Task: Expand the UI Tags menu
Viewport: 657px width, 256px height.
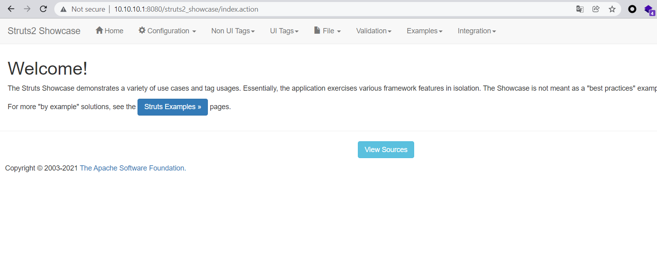Action: 284,31
